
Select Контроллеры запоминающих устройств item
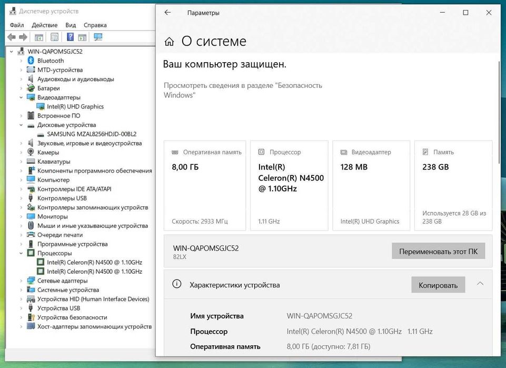click(x=93, y=207)
